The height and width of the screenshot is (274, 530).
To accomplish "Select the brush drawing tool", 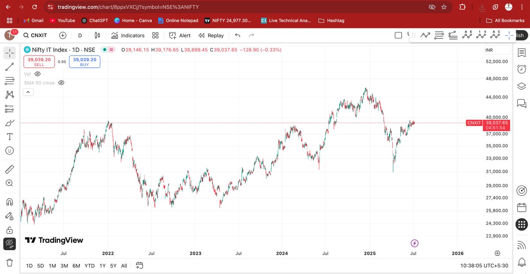I will 10,123.
